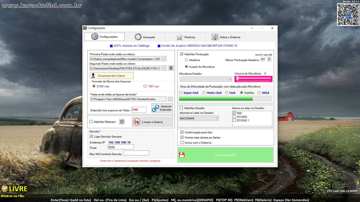Open the Ranking tab
The height and width of the screenshot is (202, 360).
185,37
